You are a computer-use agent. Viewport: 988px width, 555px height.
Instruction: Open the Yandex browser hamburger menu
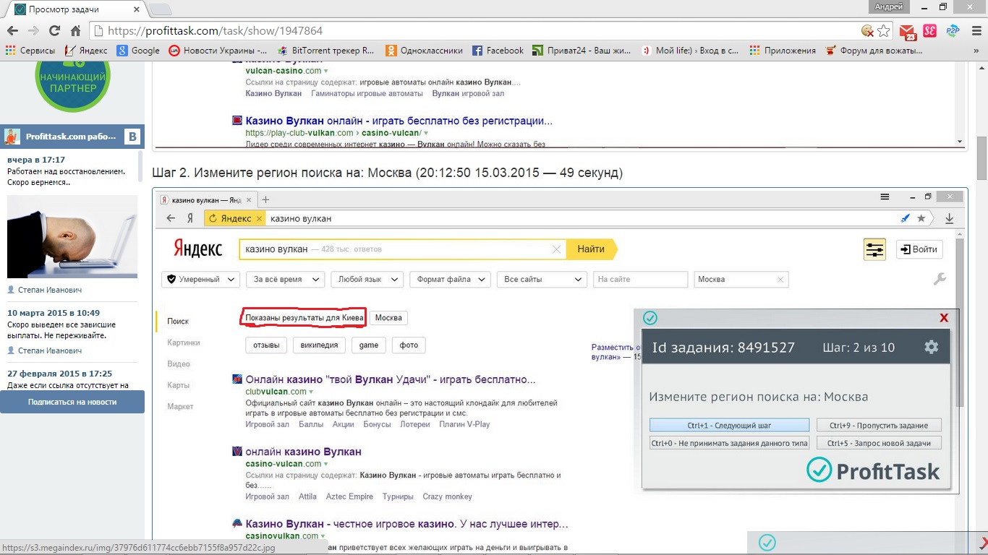point(885,197)
